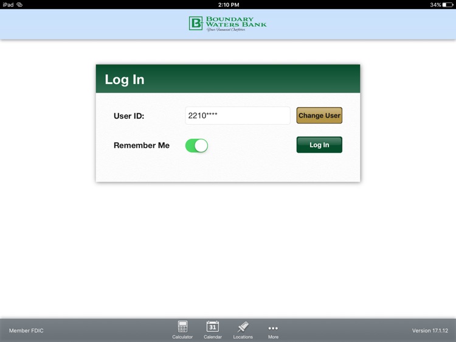Tap the Boundary Waters Bank logo
456x342 pixels.
tap(228, 24)
